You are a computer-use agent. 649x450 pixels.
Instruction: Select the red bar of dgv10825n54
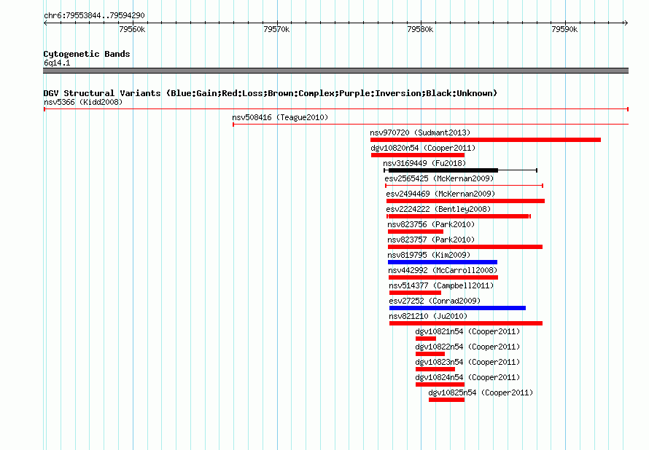click(446, 400)
